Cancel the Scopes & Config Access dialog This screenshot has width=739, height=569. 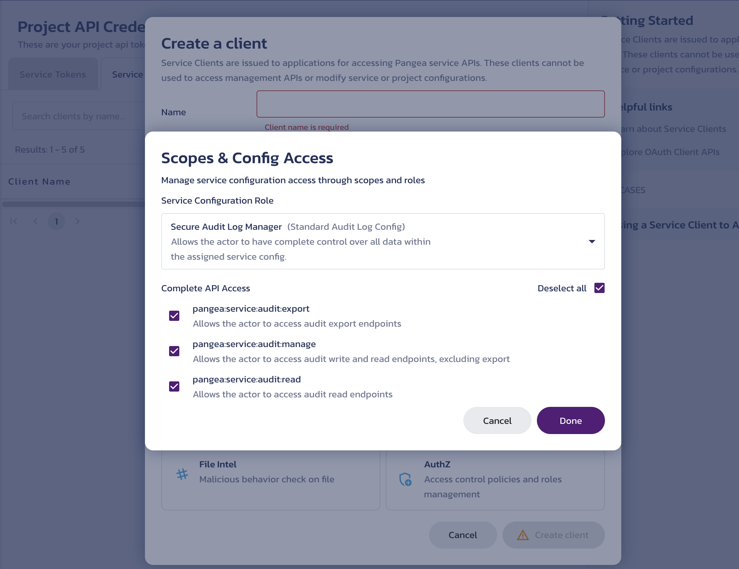click(497, 420)
